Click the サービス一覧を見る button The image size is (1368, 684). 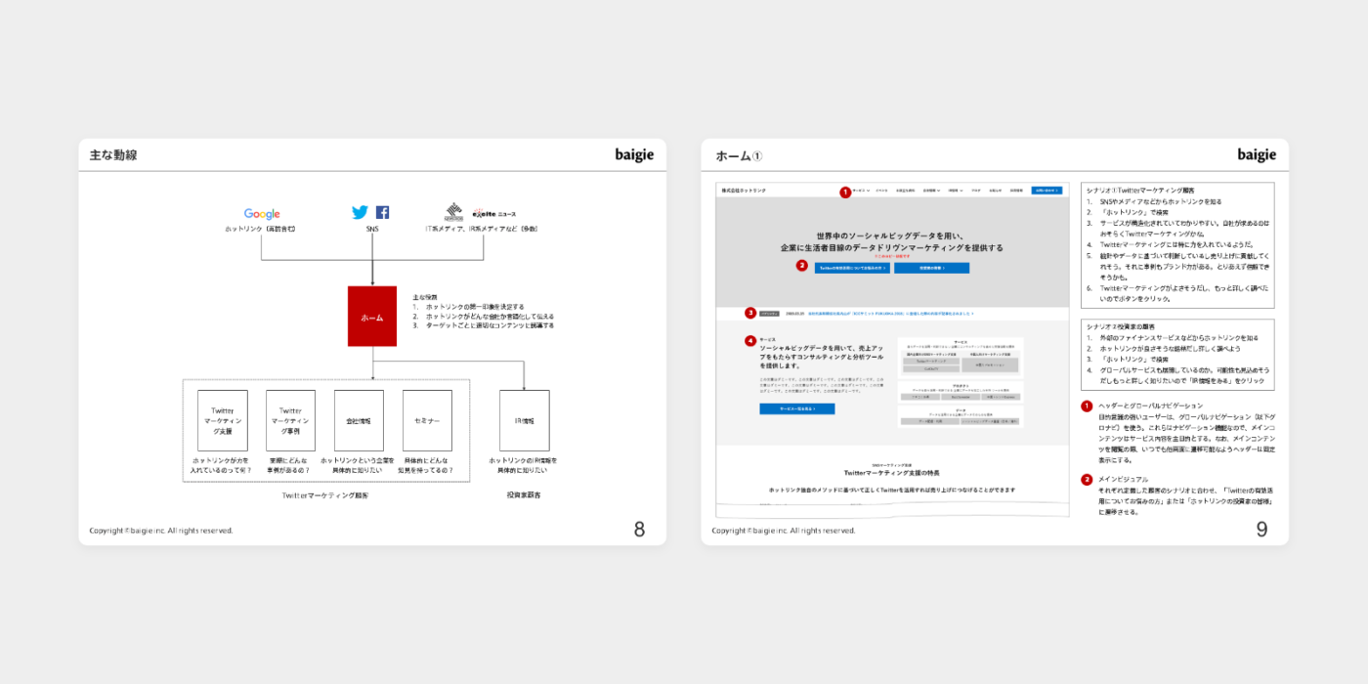(797, 409)
